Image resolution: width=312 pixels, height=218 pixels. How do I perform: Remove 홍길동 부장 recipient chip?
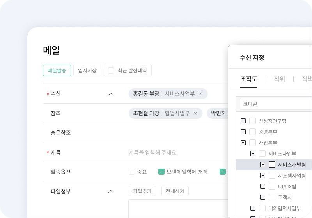pos(200,94)
